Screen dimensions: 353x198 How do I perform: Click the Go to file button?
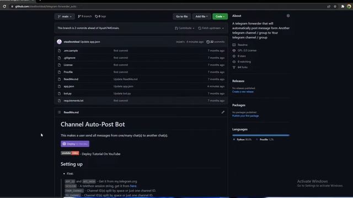coord(181,16)
